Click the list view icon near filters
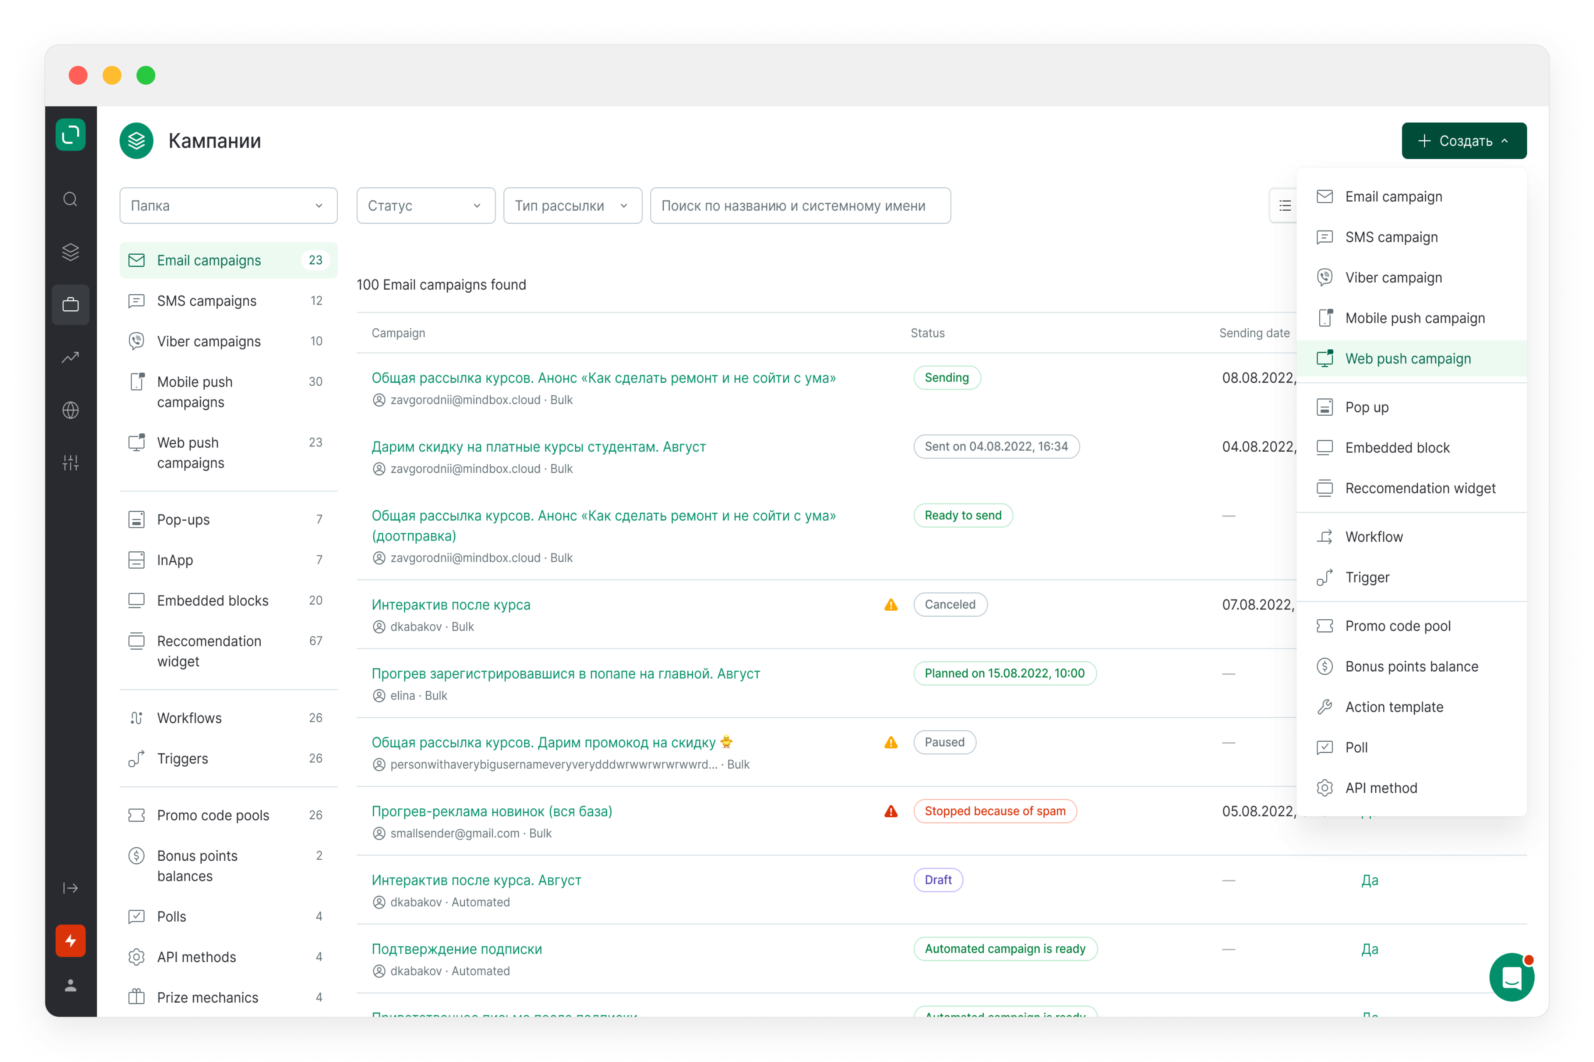 tap(1285, 206)
